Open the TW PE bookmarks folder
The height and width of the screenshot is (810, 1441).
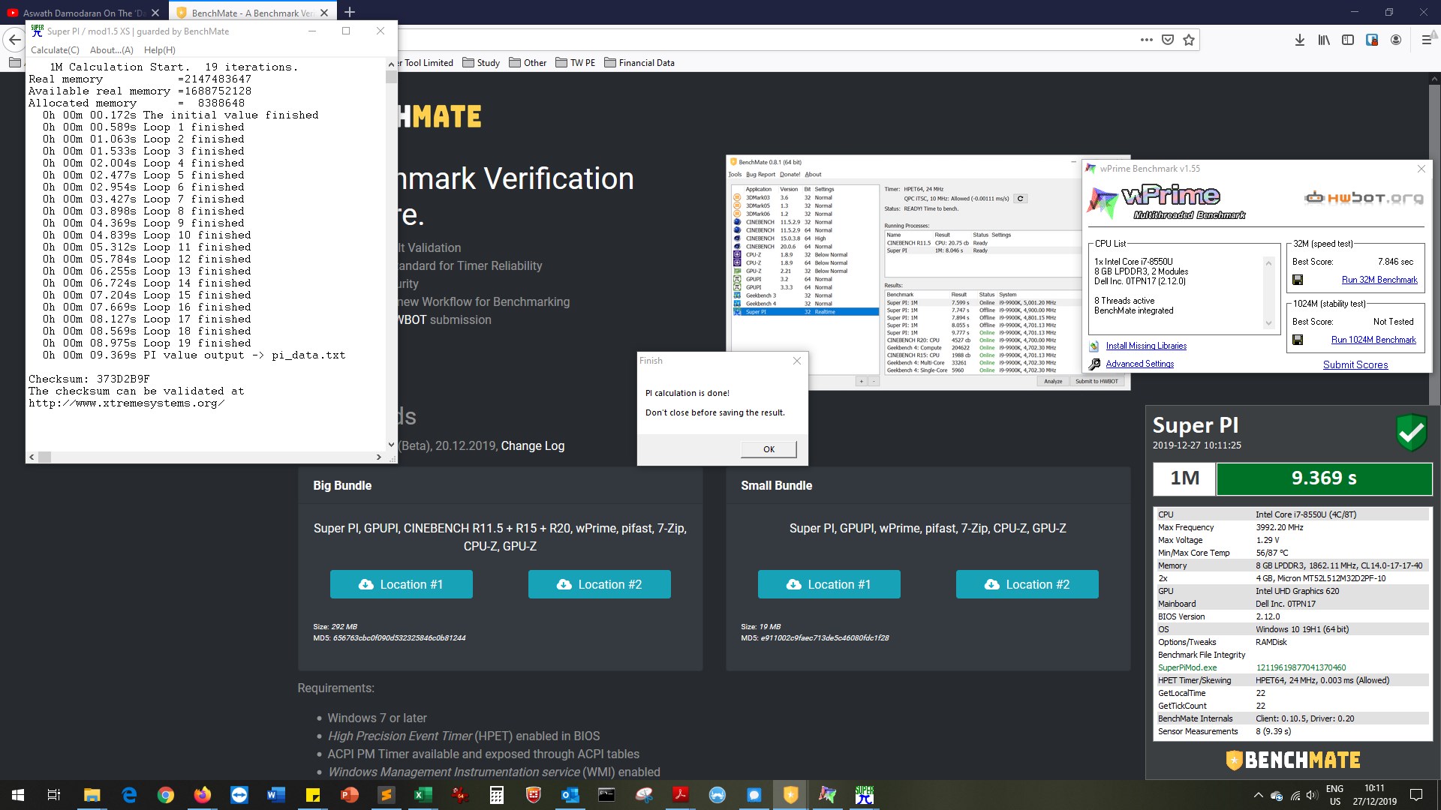tap(576, 63)
